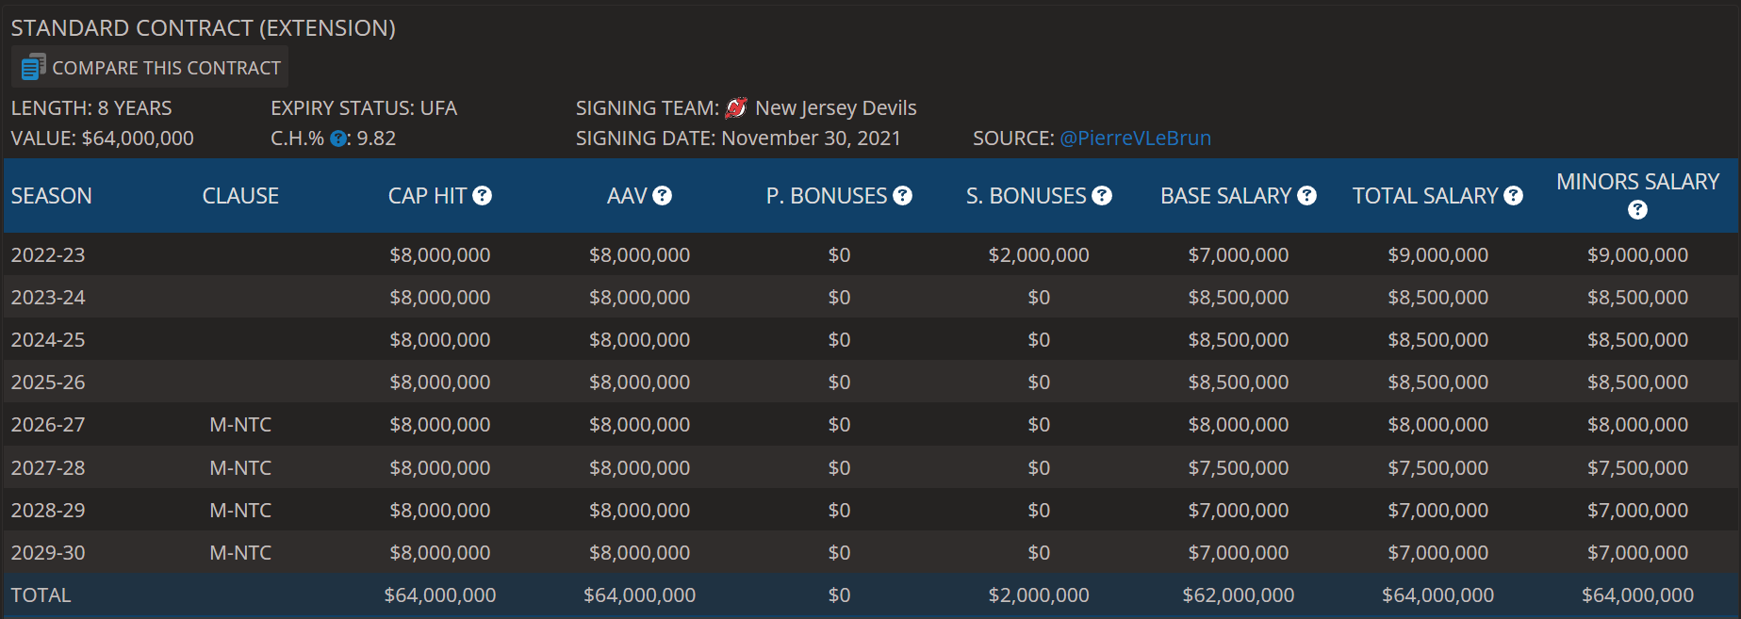Click the Compare This Contract button
This screenshot has height=619, width=1741.
coord(165,68)
